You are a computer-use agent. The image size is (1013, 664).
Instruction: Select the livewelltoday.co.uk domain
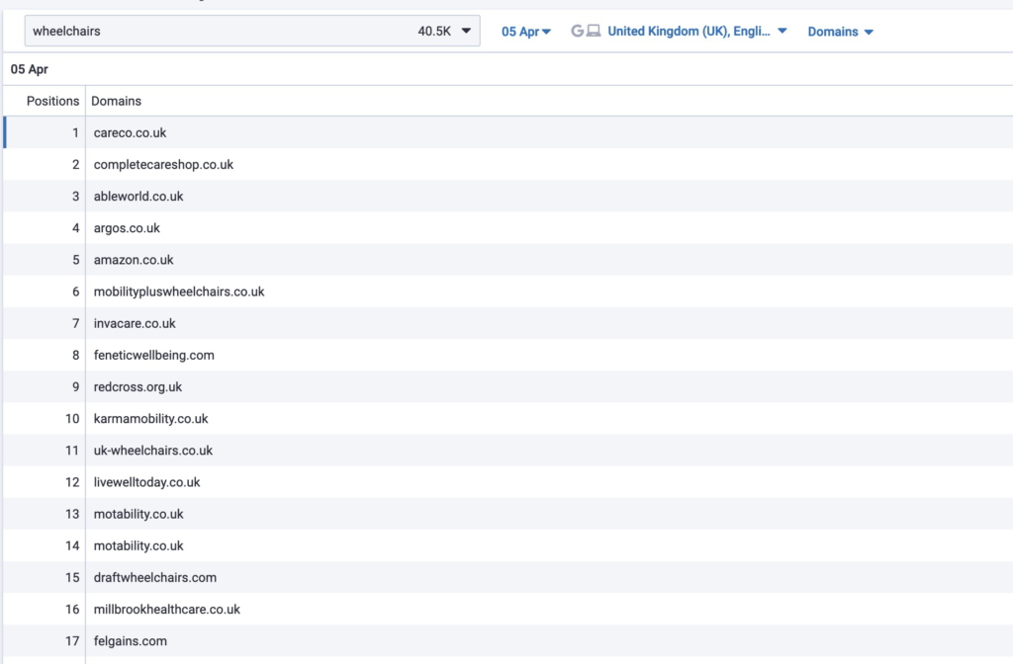pyautogui.click(x=146, y=482)
